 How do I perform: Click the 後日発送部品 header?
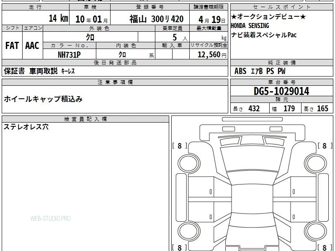tap(115, 62)
